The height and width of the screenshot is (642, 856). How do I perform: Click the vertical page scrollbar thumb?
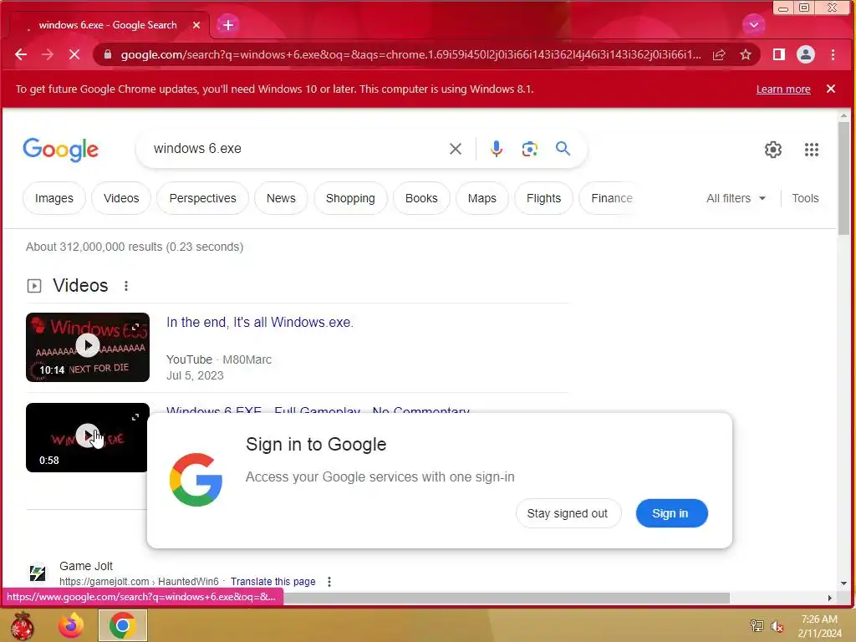point(844,178)
